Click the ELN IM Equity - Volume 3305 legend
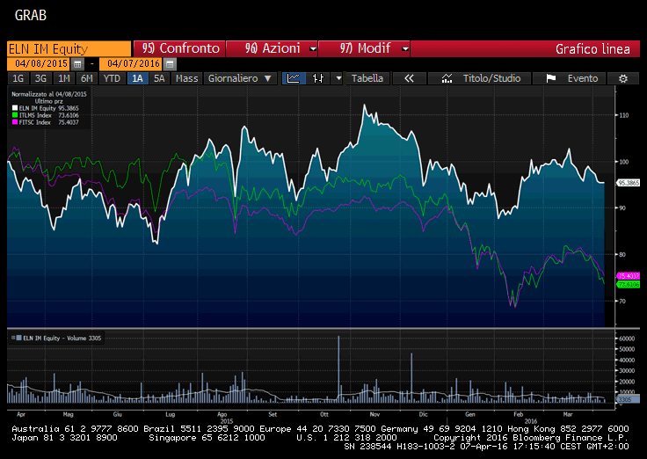Viewport: 647px width, 459px height. (x=58, y=338)
